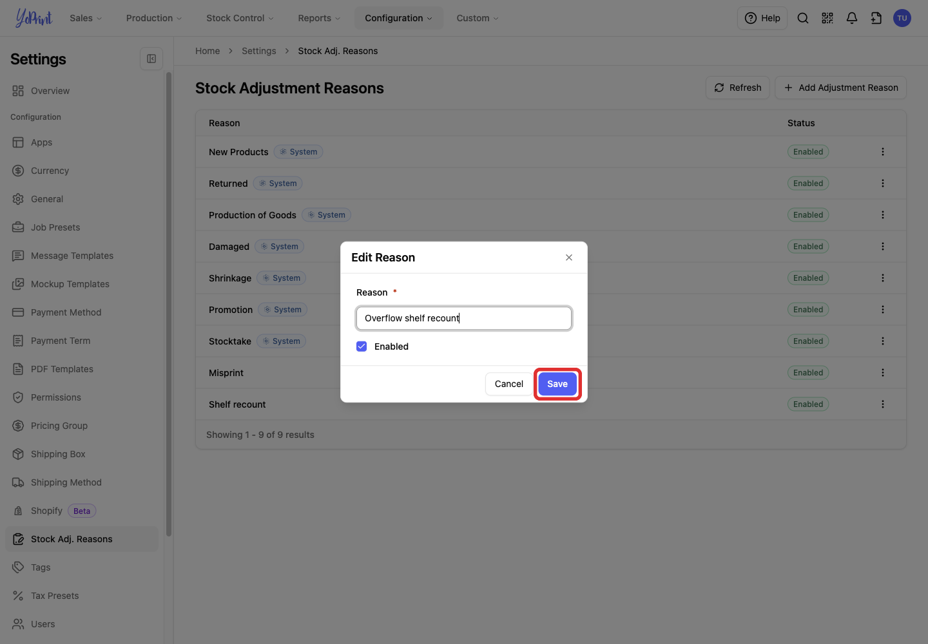Open row actions for Damaged

[883, 247]
